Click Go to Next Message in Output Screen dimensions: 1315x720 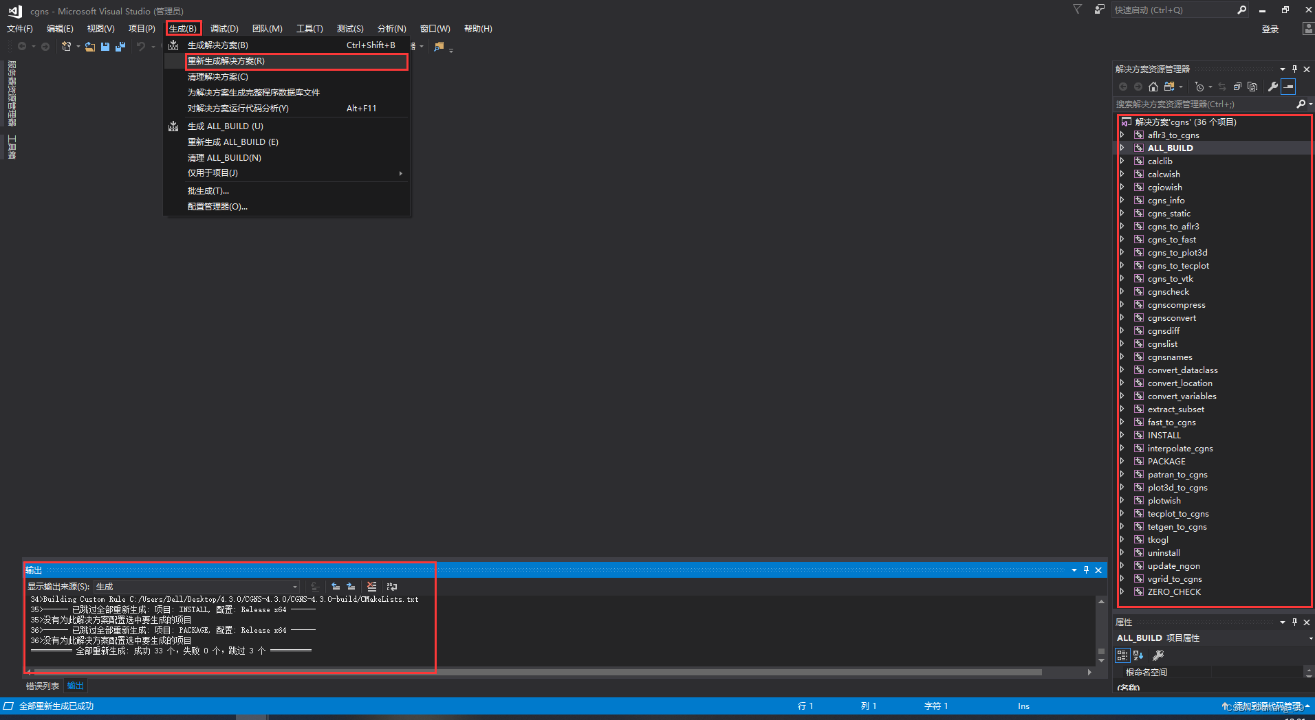tap(351, 587)
